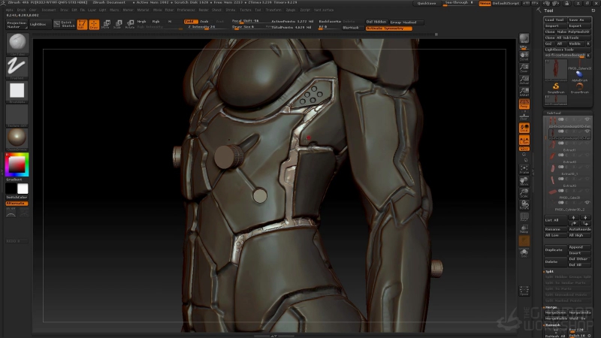Toggle Local symmetry button
Image resolution: width=601 pixels, height=338 pixels.
(524, 128)
